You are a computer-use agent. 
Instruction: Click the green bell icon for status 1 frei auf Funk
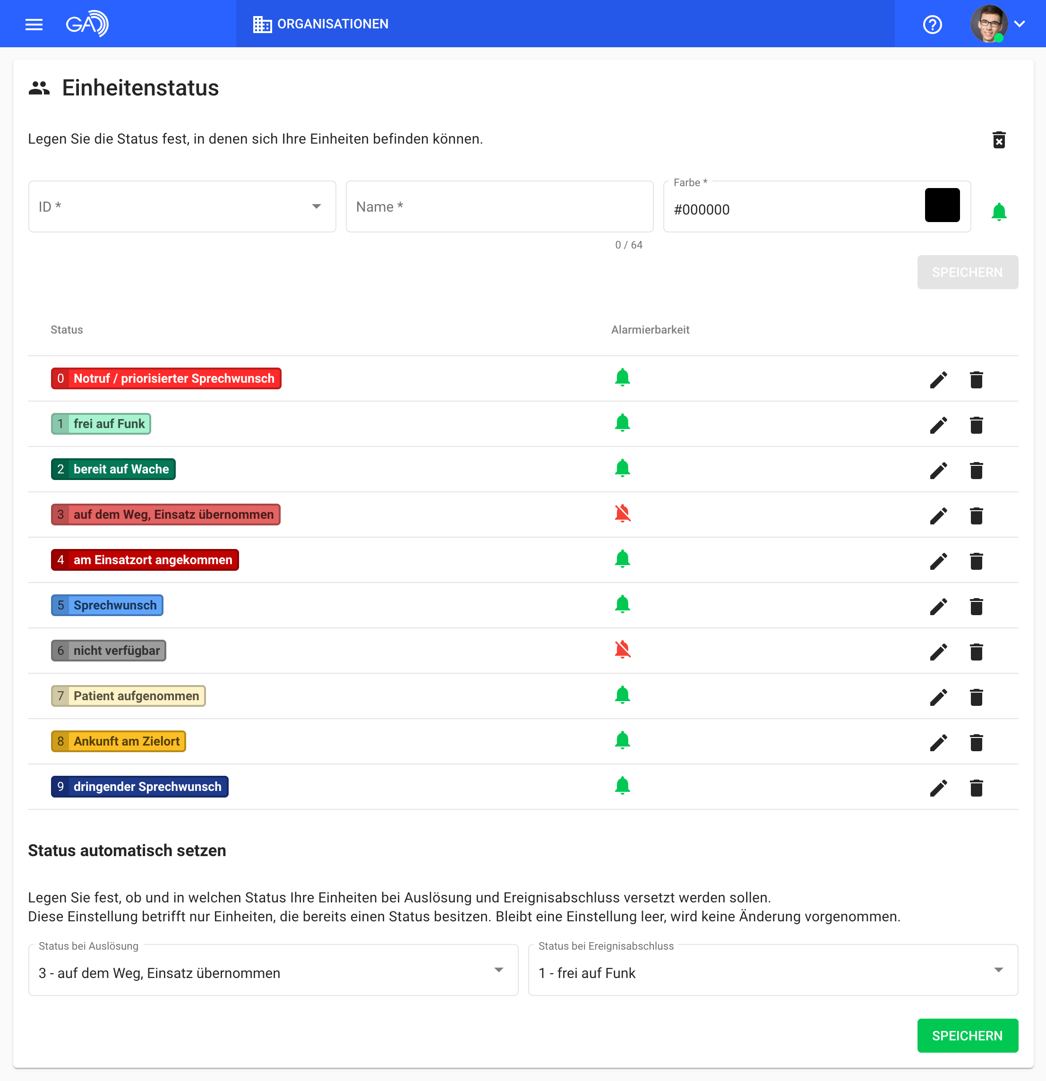[622, 423]
